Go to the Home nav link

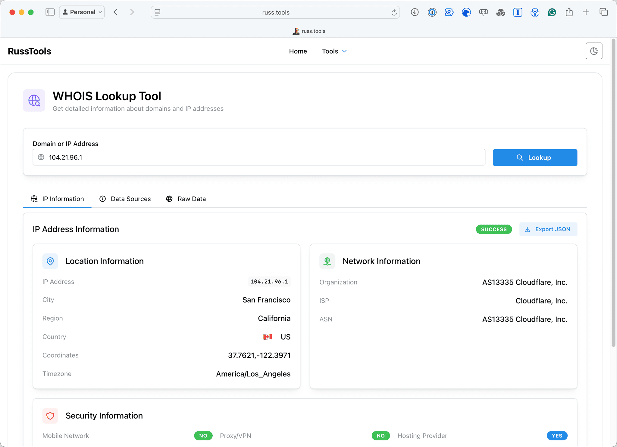[x=298, y=51]
